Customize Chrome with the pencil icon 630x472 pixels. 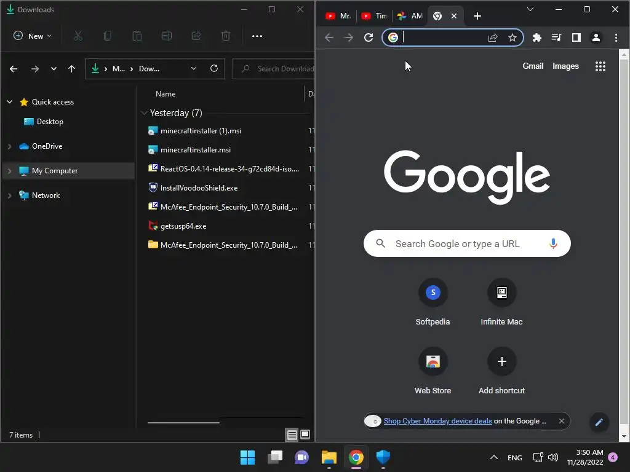tap(599, 422)
